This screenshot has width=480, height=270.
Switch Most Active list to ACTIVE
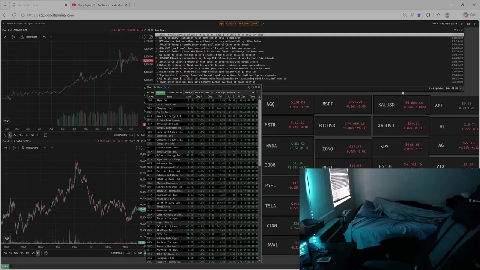click(x=150, y=93)
